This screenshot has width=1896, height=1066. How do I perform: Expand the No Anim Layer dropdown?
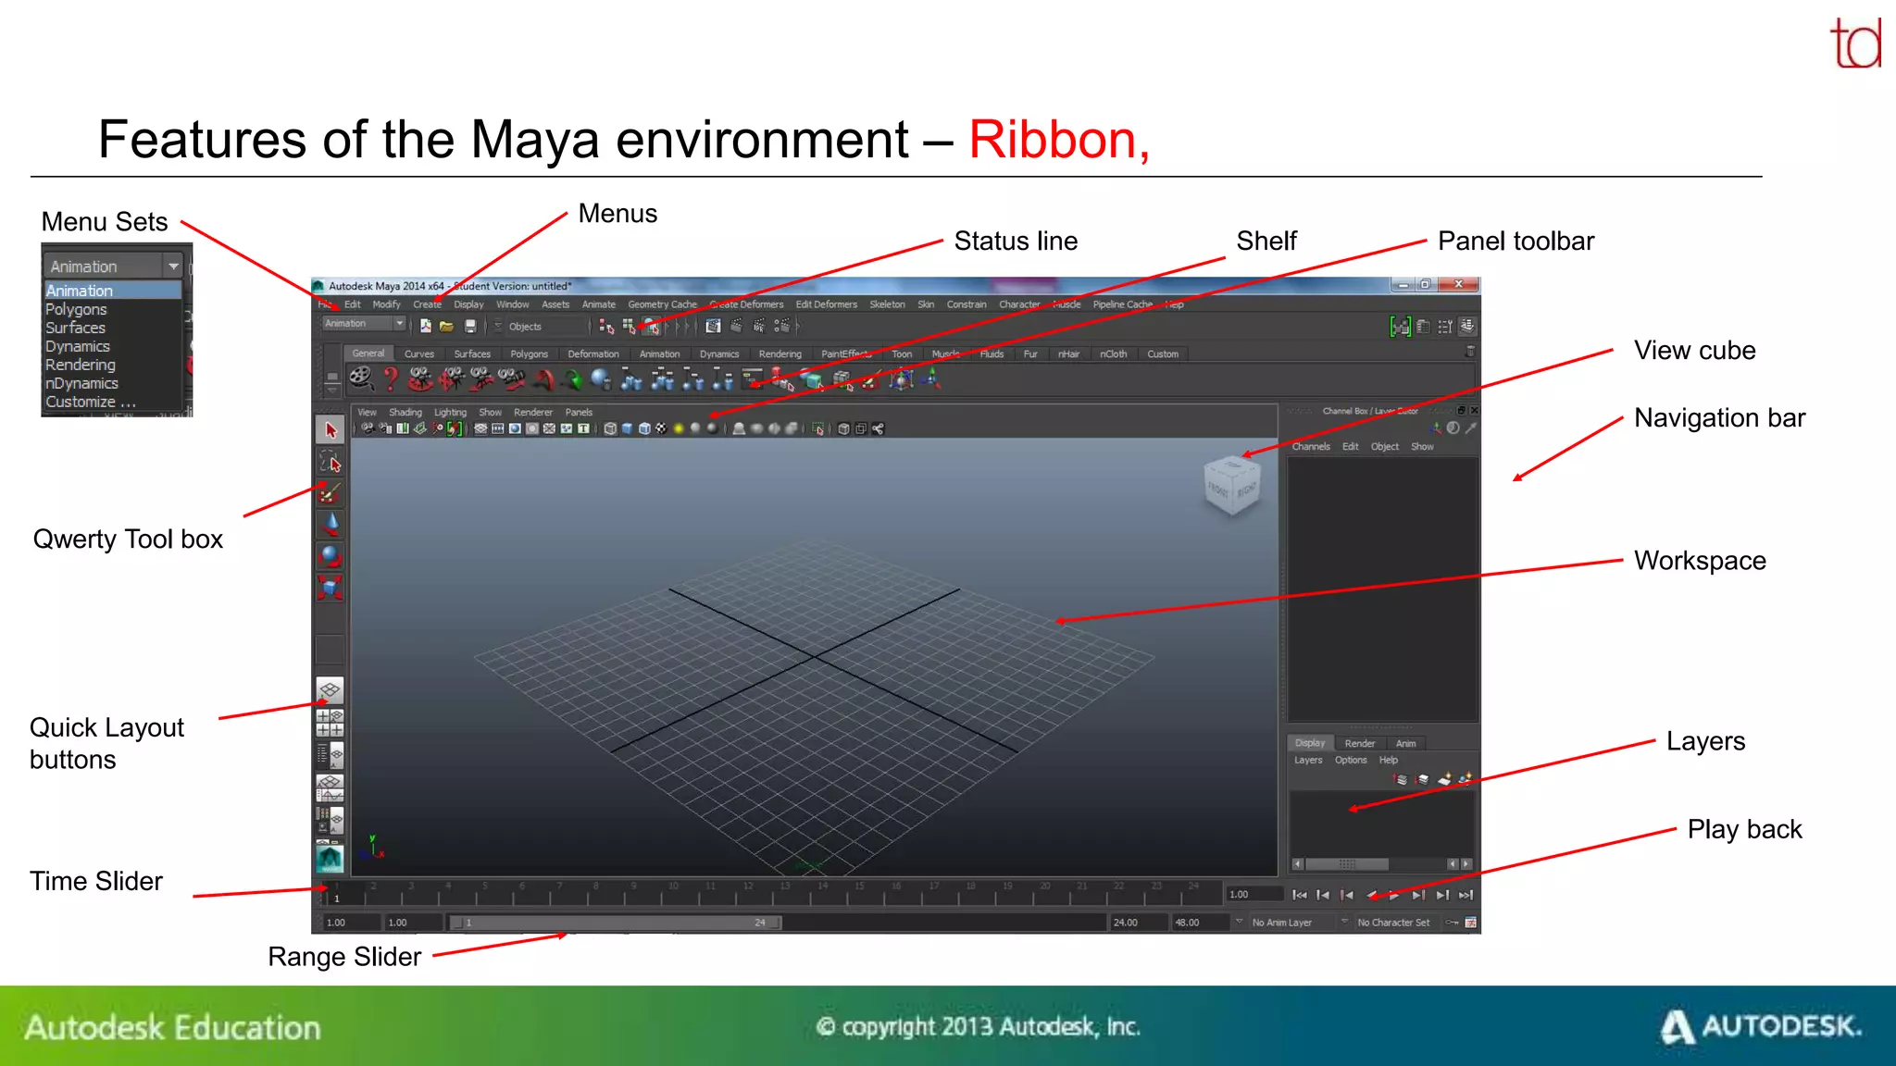pyautogui.click(x=1240, y=922)
